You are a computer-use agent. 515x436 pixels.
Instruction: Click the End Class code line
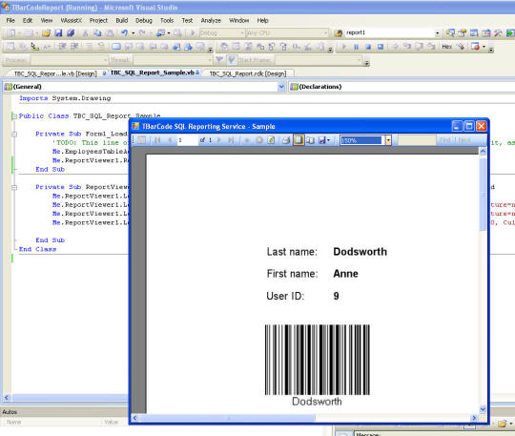(x=37, y=249)
